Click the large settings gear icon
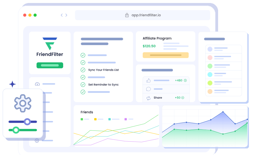This screenshot has height=155, width=254. click(x=23, y=103)
